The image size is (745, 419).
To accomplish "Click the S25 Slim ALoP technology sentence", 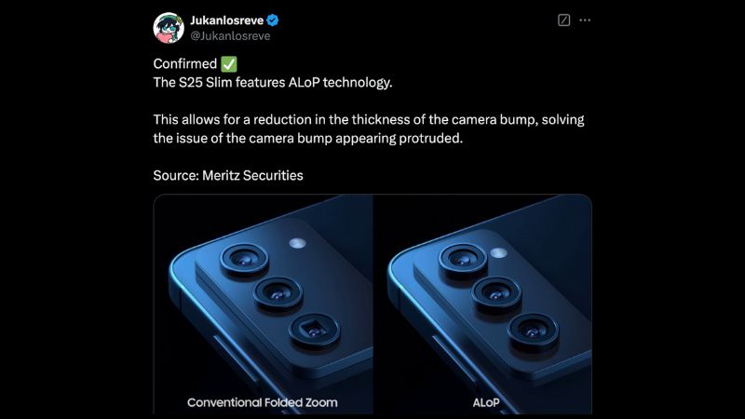I will [x=273, y=83].
